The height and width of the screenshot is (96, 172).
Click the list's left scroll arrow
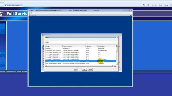tap(46, 66)
